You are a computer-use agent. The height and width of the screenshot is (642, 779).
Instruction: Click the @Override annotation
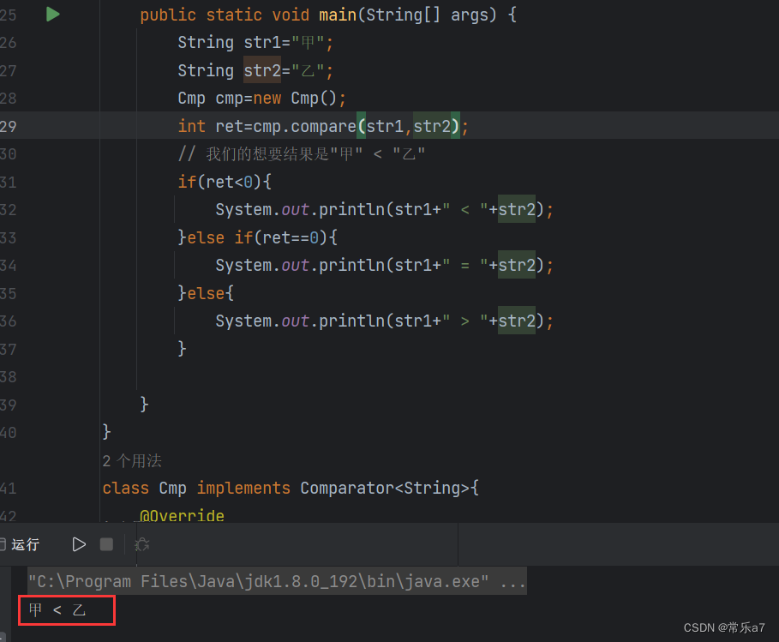click(182, 515)
